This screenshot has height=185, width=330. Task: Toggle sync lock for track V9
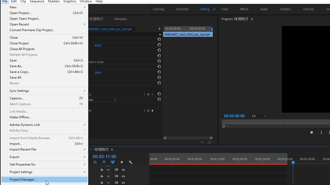(116, 170)
